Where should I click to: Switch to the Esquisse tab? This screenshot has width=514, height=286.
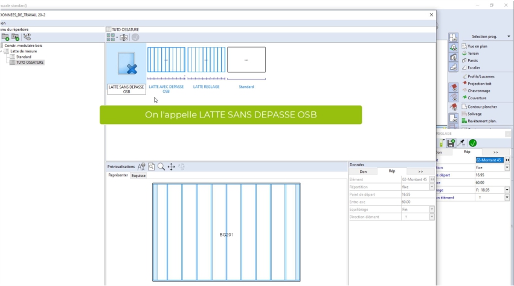click(x=138, y=175)
